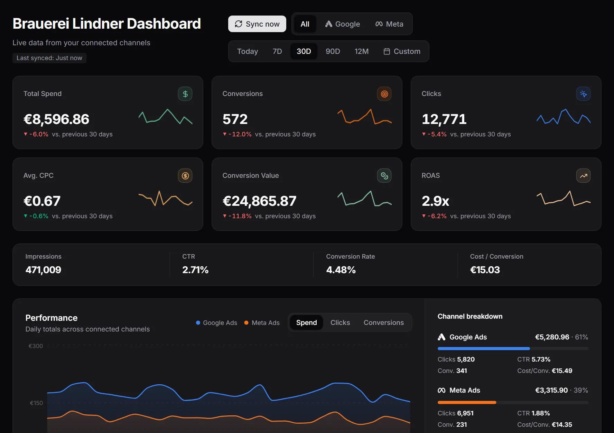Click the Clicks sparkline chart
The height and width of the screenshot is (433, 614).
(564, 117)
